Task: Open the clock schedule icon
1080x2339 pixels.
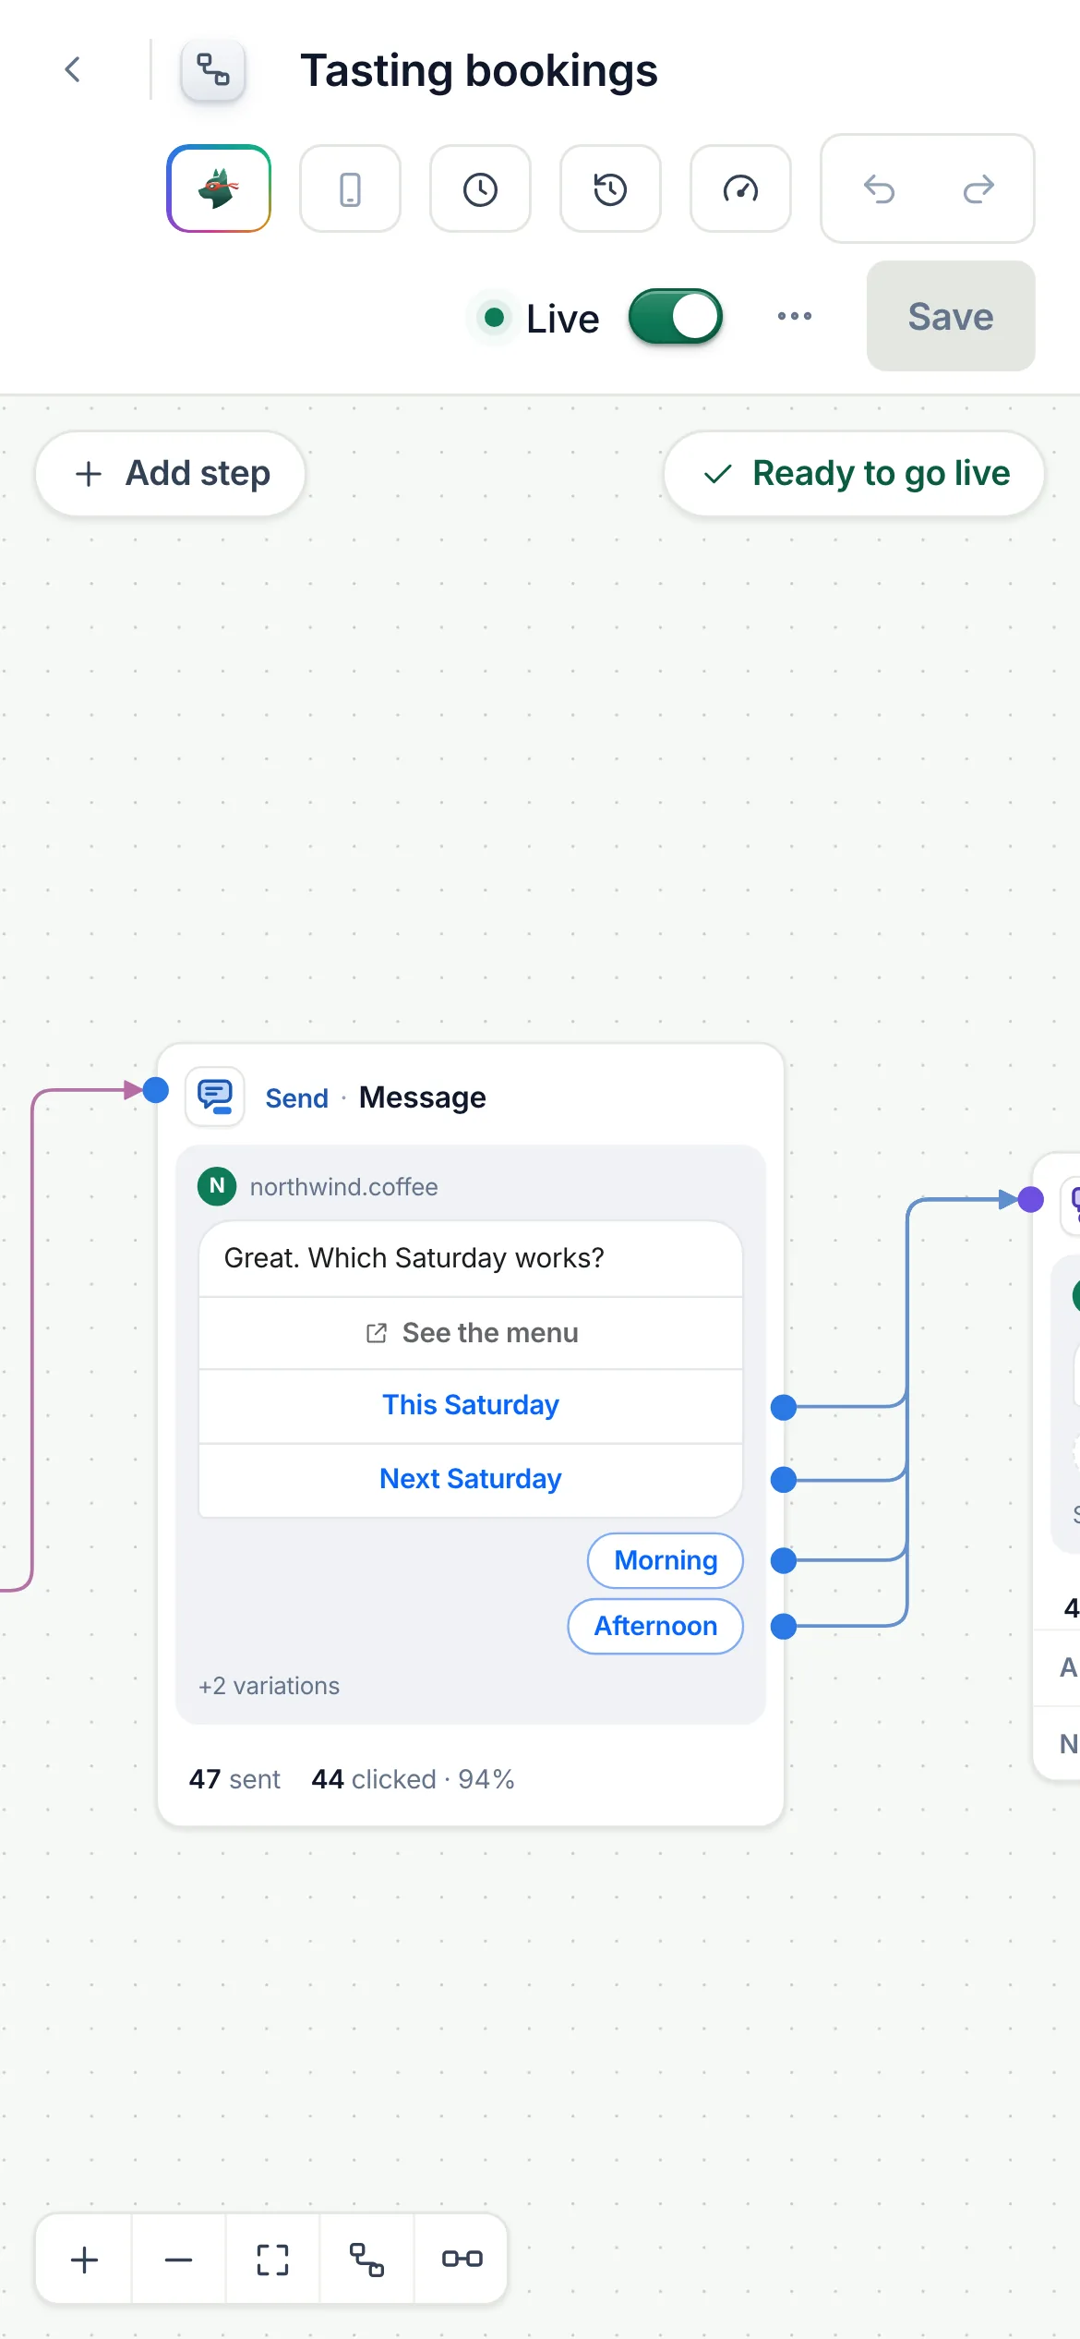Action: [x=480, y=188]
